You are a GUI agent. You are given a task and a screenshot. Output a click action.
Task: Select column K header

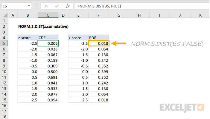(x=200, y=15)
